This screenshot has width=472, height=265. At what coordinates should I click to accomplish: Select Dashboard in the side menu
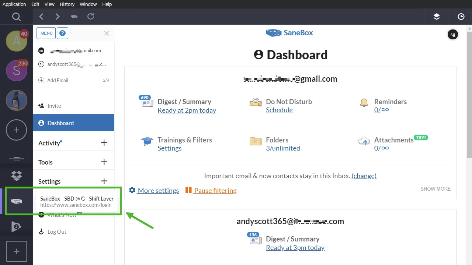point(74,123)
